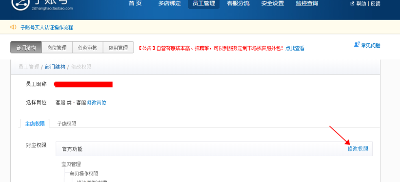Viewport: 400px width, 182px height.
Task: Click the 修改权限 link
Action: tap(358, 149)
